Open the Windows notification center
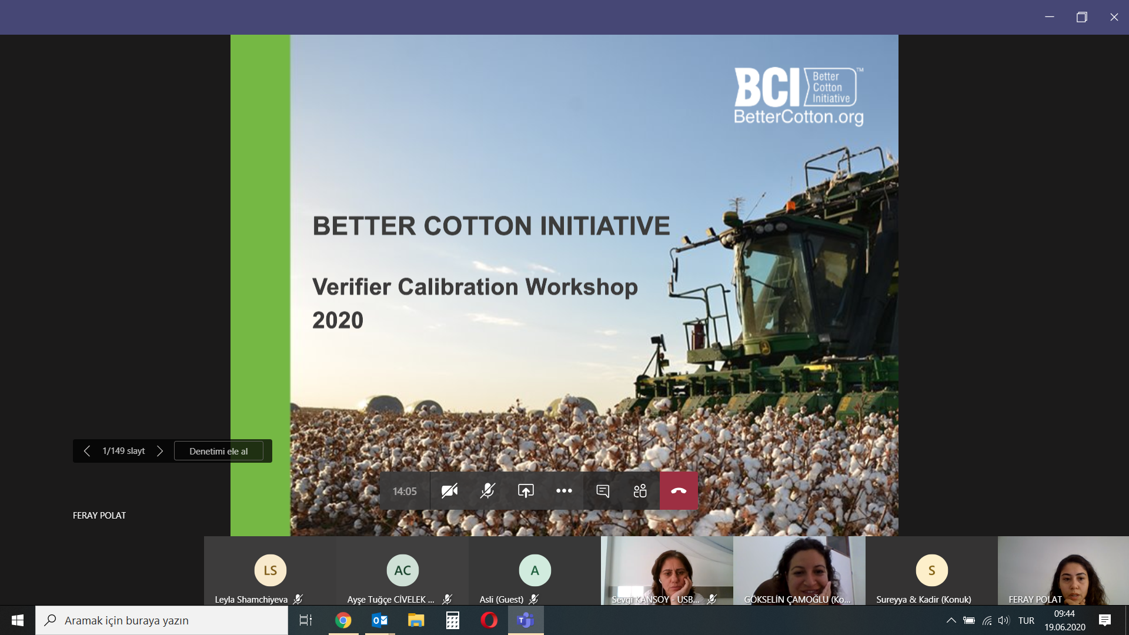This screenshot has height=635, width=1129. [1105, 620]
